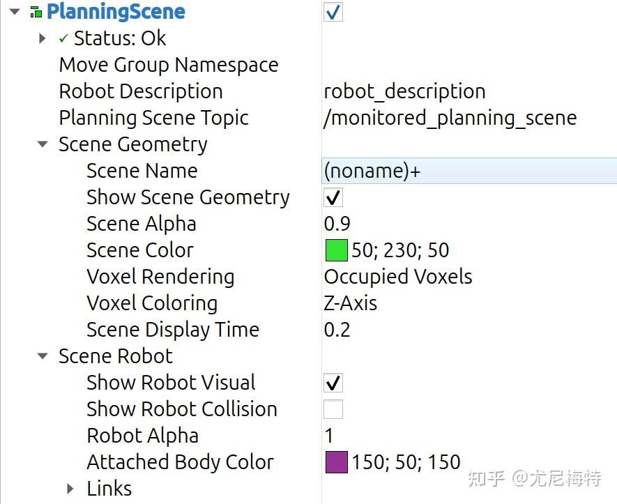Select the Attached Body Color label
Viewport: 617px width, 504px height.
click(181, 462)
